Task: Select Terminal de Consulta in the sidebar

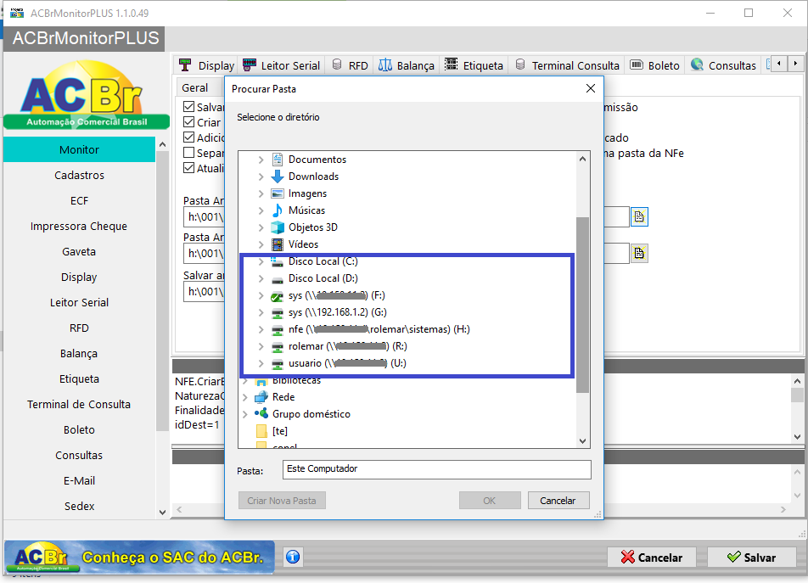Action: pos(80,404)
